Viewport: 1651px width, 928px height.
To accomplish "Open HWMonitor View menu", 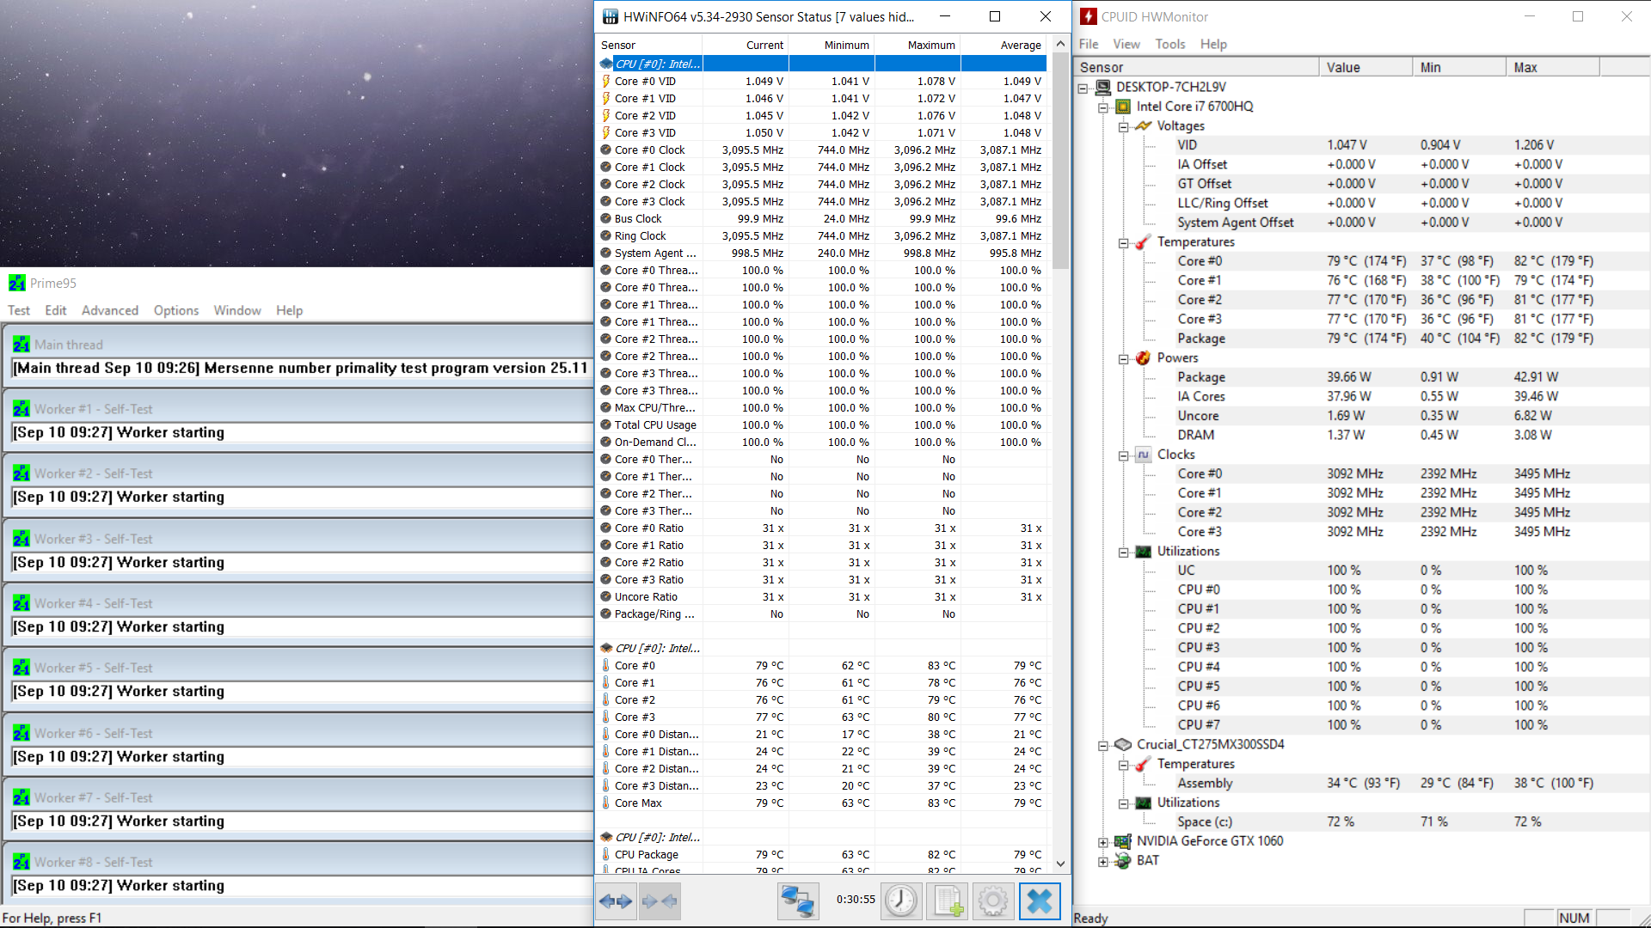I will 1126,44.
